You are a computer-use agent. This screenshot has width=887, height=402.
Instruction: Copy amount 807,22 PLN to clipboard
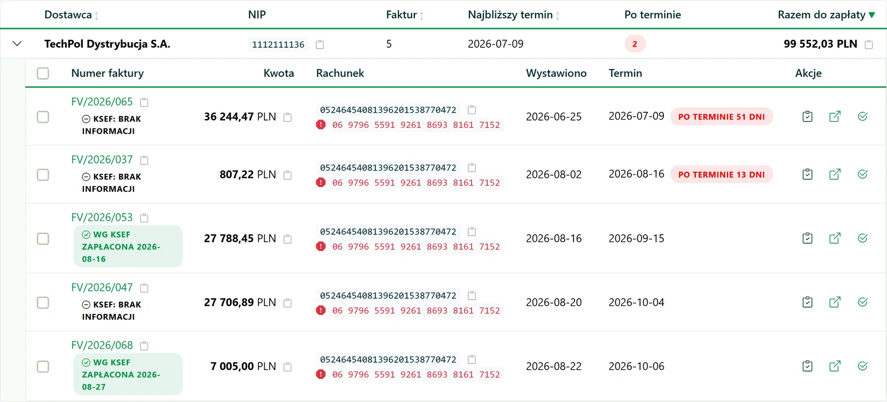288,175
